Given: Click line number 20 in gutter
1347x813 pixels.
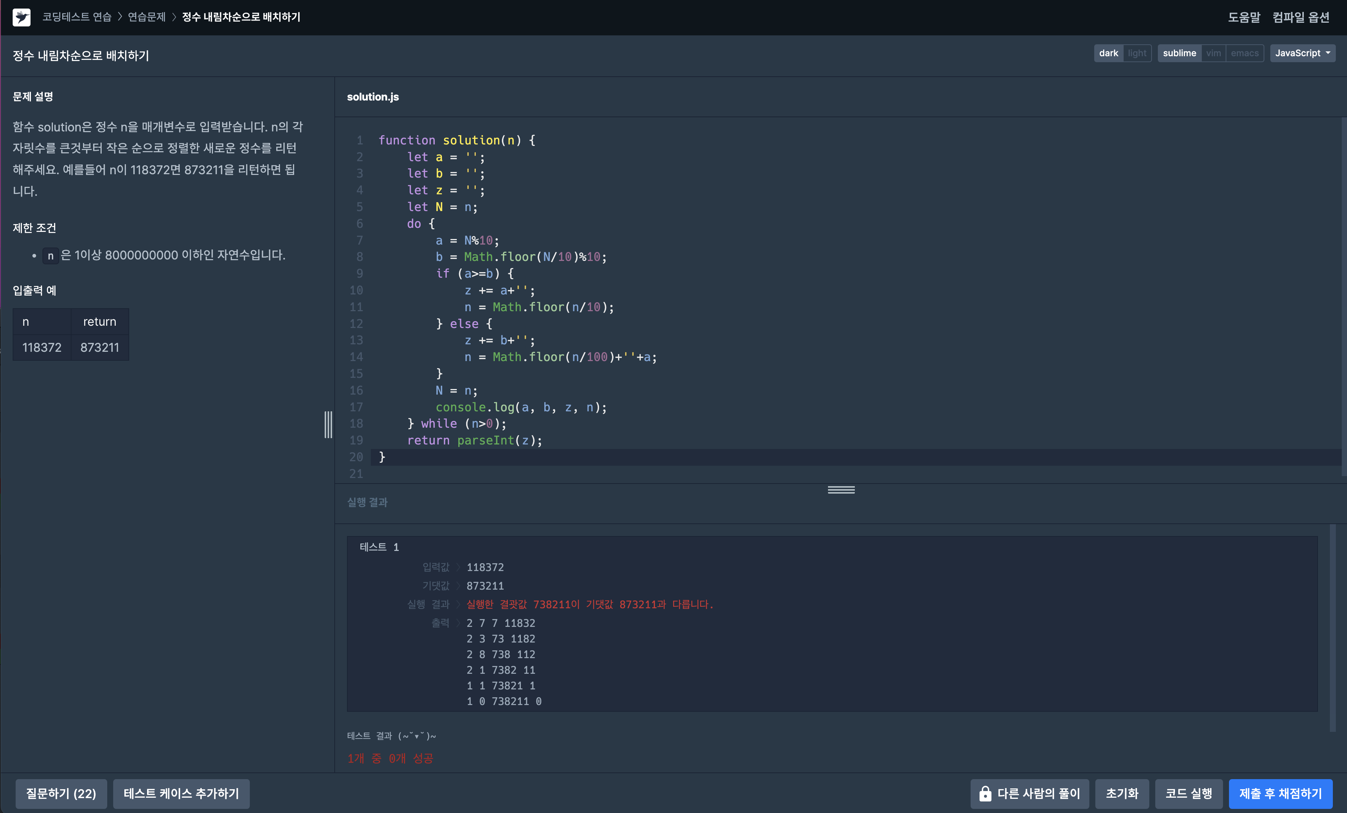Looking at the screenshot, I should point(356,457).
